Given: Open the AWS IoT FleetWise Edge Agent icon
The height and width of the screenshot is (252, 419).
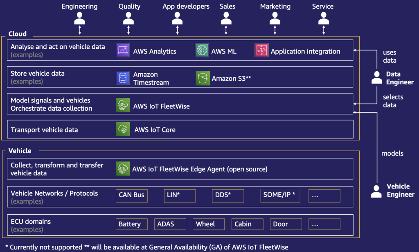Looking at the screenshot, I should click(122, 168).
